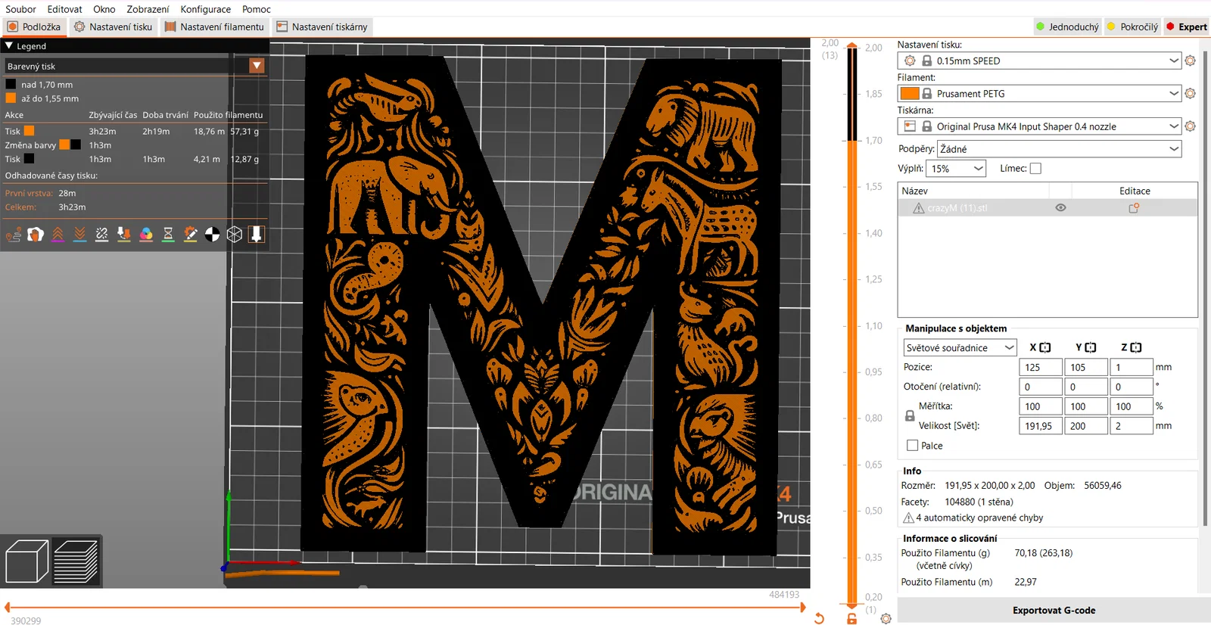Viewport: 1211px width, 625px height.
Task: Open the Editovat menu
Action: [64, 9]
